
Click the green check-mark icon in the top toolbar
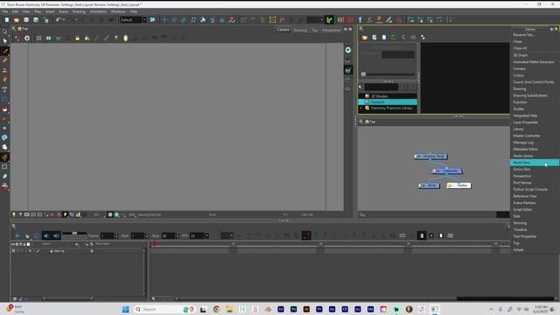[x=329, y=20]
